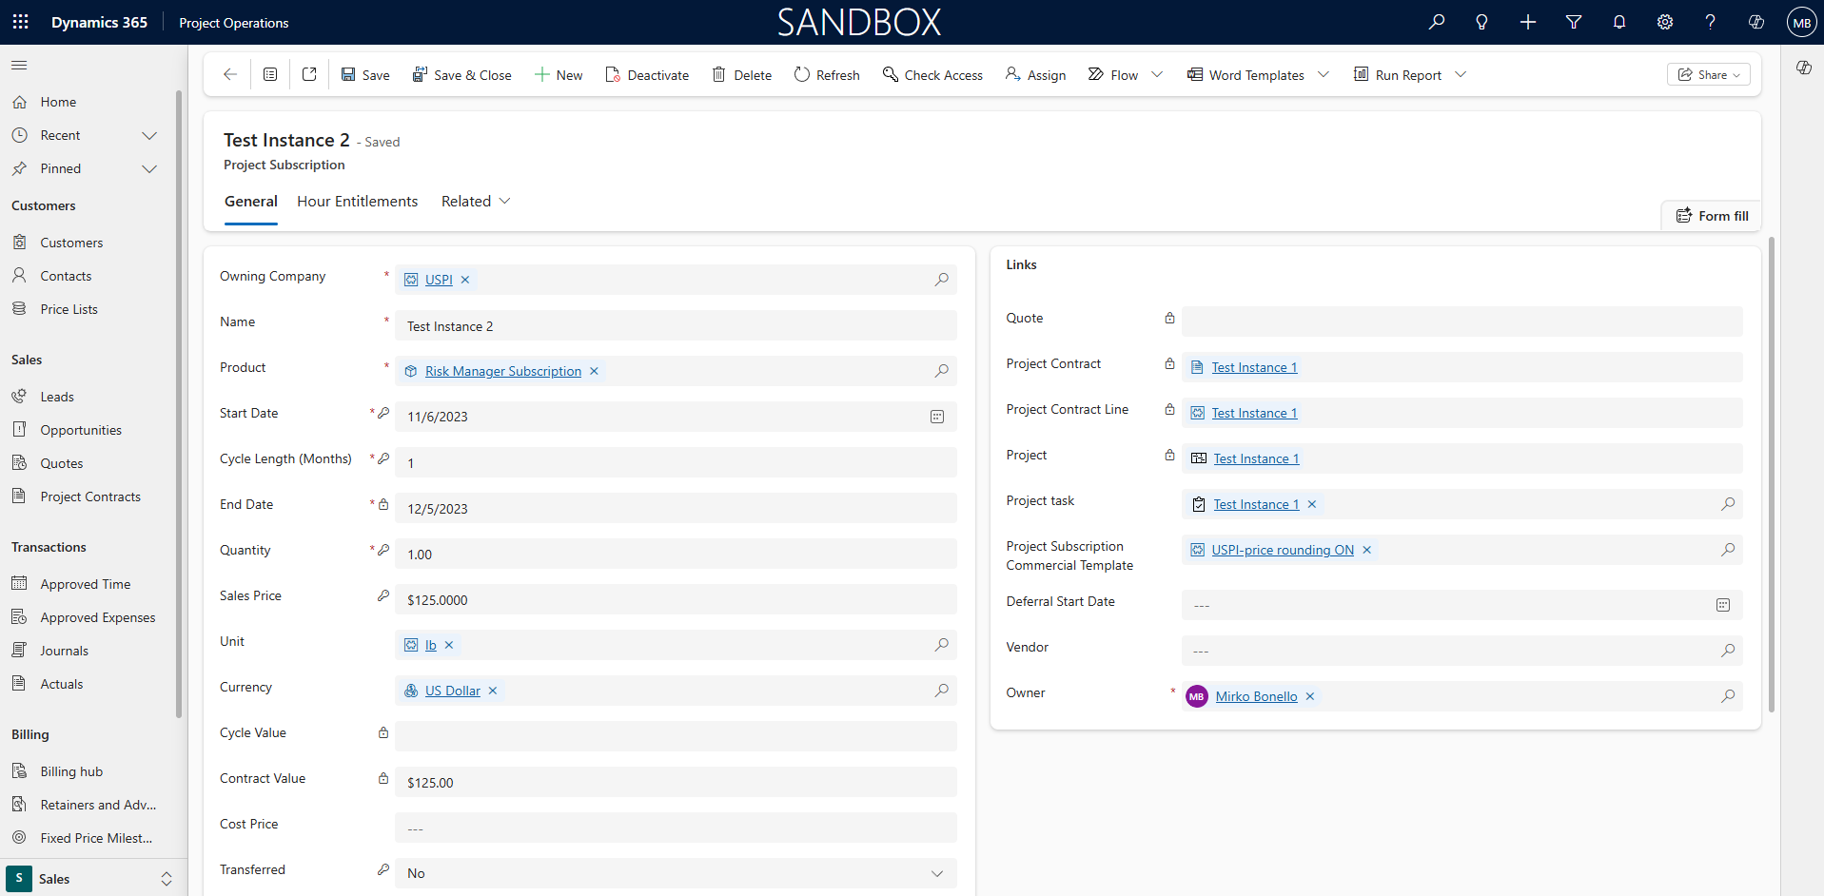Viewport: 1824px width, 896px height.
Task: Click the search magnifier in top bar
Action: pos(1437,22)
